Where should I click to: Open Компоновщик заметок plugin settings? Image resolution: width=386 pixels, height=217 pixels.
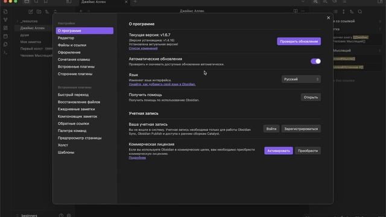coord(84,116)
